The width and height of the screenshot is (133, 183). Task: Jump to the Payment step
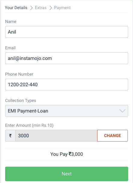(62, 8)
